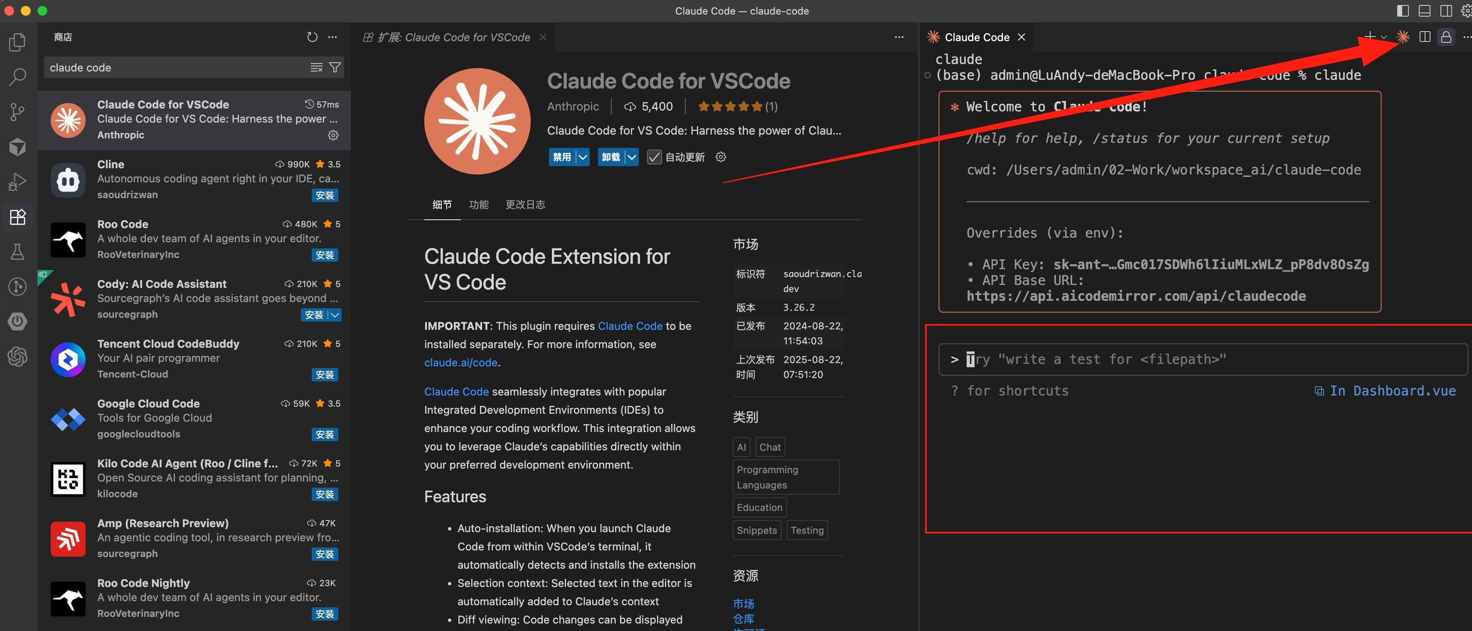Uncheck the 自动更新 checkbox
1472x631 pixels.
(654, 157)
